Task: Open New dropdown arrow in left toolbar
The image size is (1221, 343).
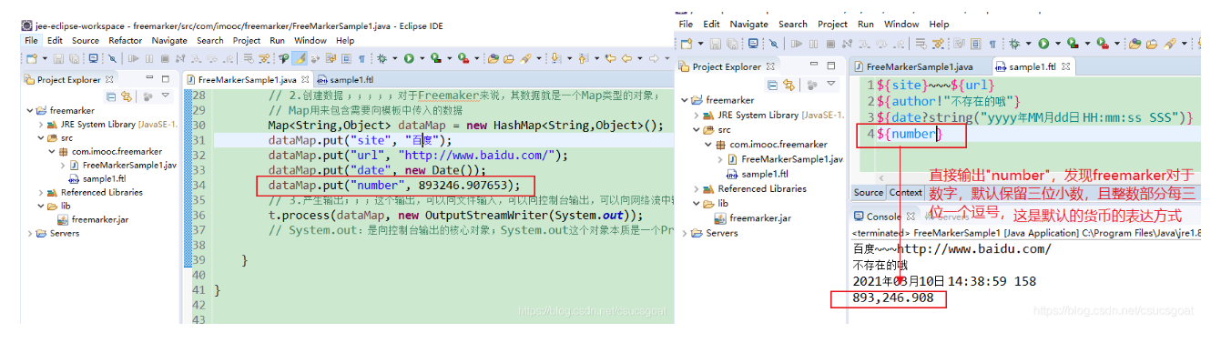Action: [46, 58]
